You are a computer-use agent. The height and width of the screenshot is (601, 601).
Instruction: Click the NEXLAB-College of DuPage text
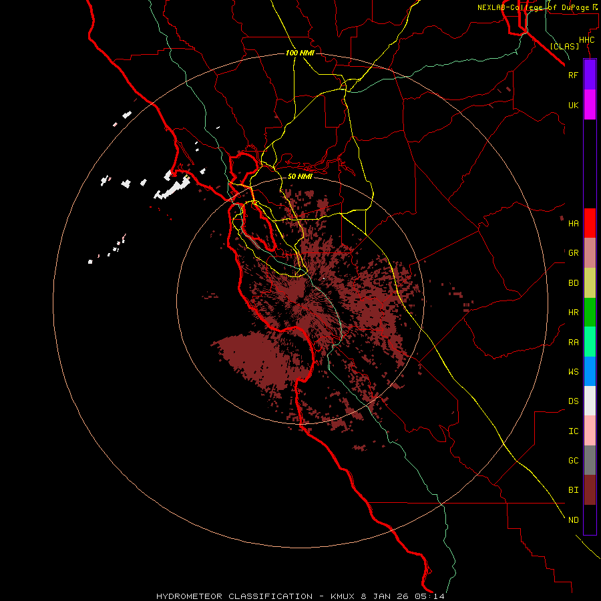pyautogui.click(x=533, y=7)
